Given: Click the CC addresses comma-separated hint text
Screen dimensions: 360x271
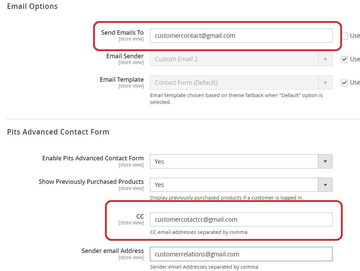Looking at the screenshot, I should tap(199, 232).
